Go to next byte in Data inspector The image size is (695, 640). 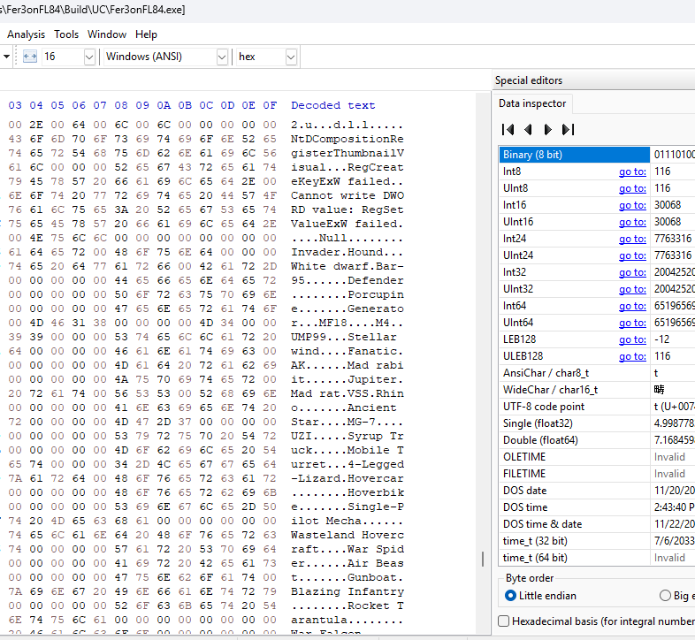point(548,129)
